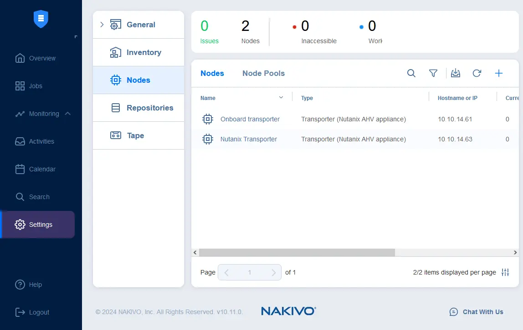This screenshot has width=523, height=330.
Task: Open the Overview home icon
Action: coord(20,58)
